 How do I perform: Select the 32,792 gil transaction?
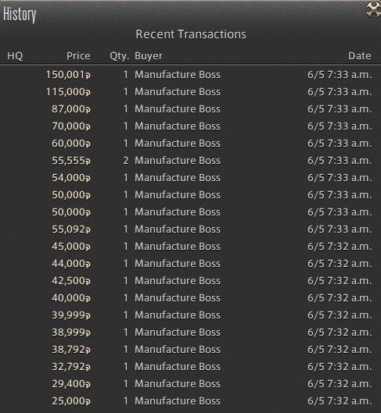191,366
